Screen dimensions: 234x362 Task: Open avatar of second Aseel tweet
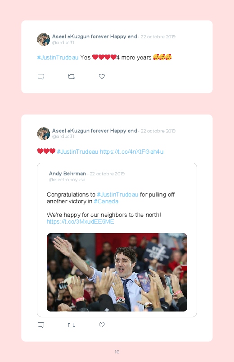pos(44,133)
